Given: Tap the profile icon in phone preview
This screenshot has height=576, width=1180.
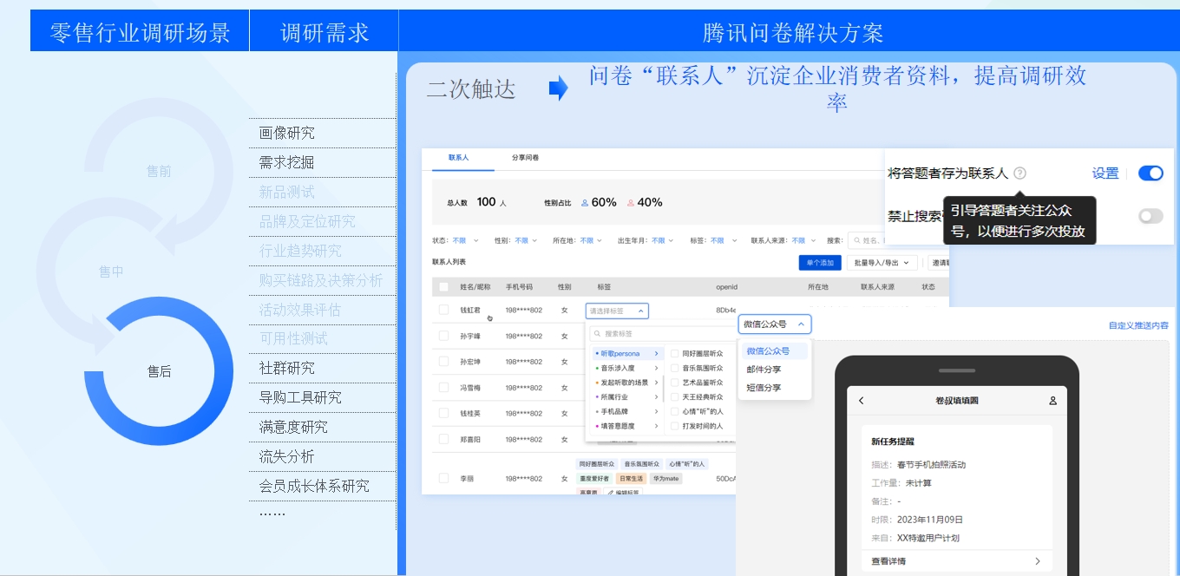Looking at the screenshot, I should [x=1052, y=401].
